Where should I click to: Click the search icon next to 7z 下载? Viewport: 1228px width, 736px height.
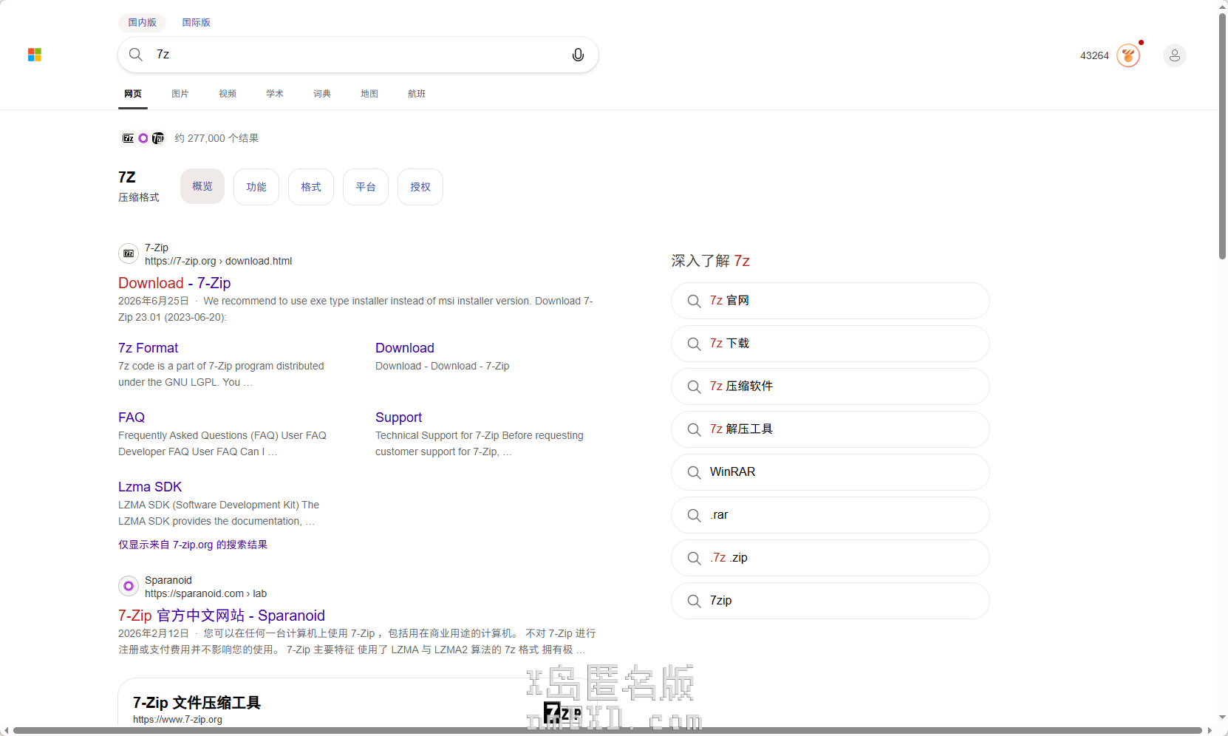694,344
